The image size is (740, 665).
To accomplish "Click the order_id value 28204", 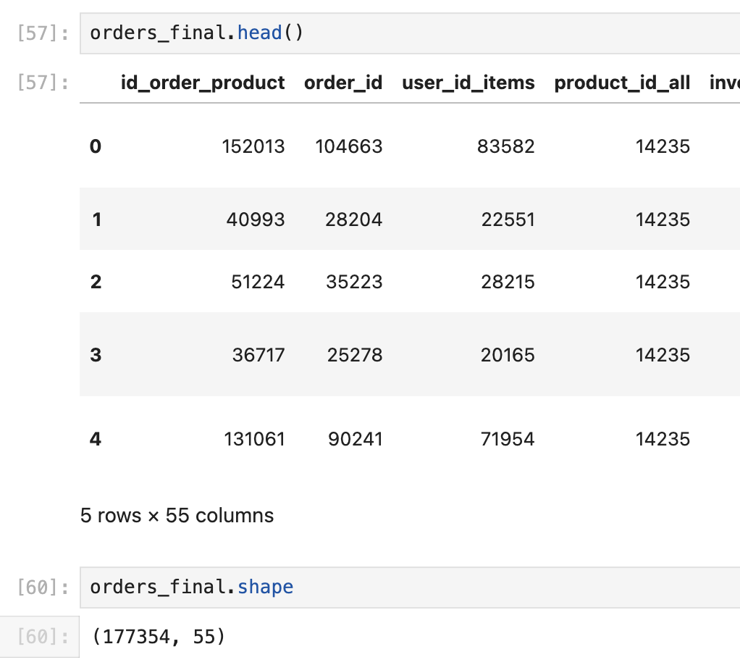I will (353, 219).
